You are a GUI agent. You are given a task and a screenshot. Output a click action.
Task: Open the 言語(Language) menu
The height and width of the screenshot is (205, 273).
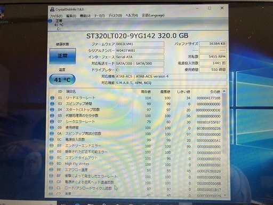tap(153, 15)
